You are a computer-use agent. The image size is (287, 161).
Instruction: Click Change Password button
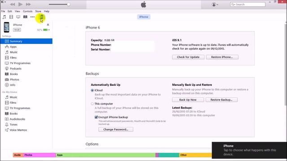click(x=116, y=129)
